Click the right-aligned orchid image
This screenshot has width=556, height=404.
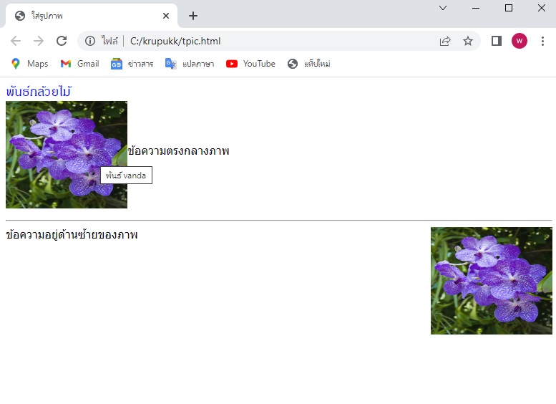click(x=491, y=281)
